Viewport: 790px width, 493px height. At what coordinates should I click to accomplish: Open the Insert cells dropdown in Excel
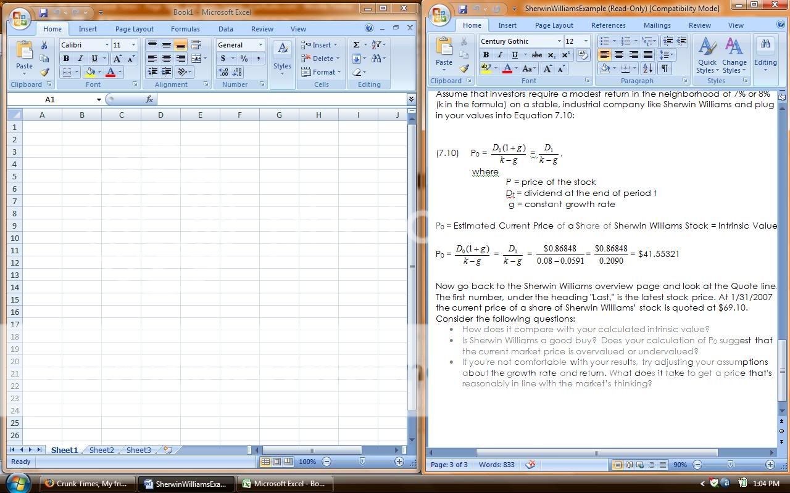pos(335,45)
